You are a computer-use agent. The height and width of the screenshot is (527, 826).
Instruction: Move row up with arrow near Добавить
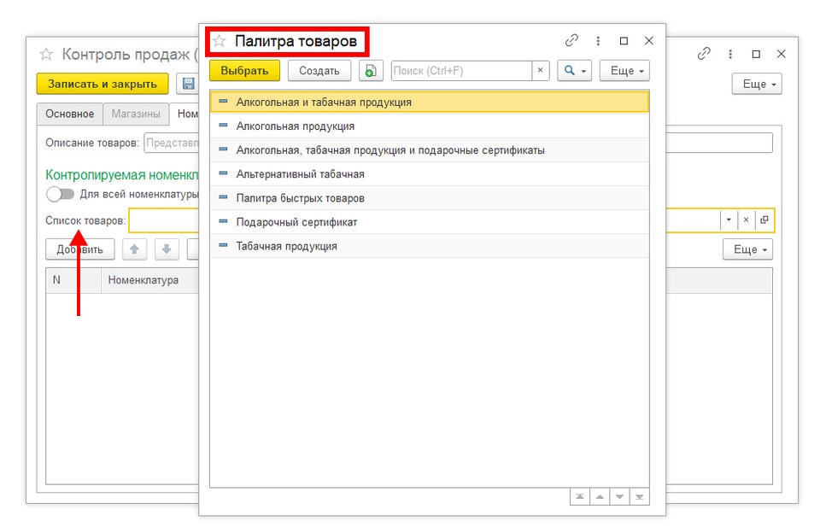(134, 249)
